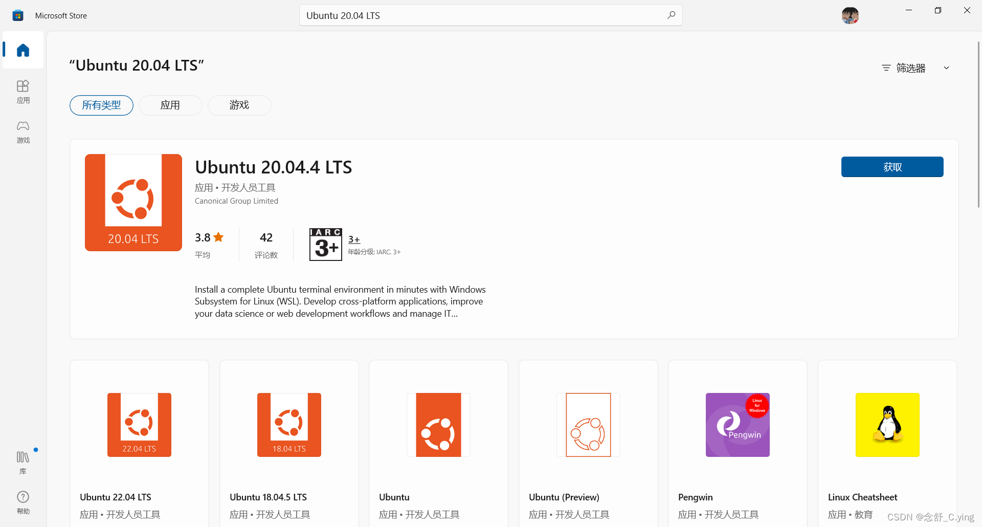Click the Ubuntu 20.04 LTS app icon
The image size is (982, 527).
coord(133,203)
